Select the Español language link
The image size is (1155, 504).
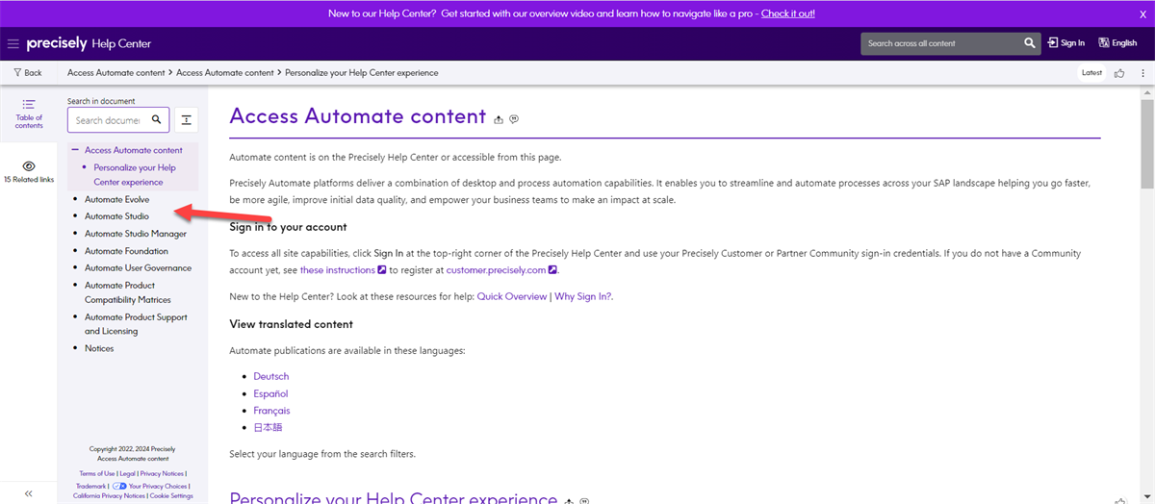[x=270, y=393]
